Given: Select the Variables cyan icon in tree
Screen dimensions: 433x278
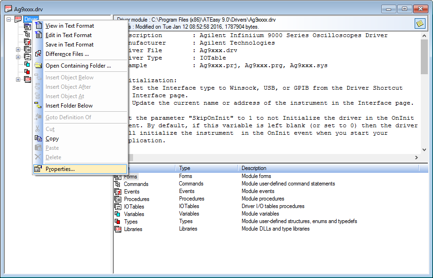Looking at the screenshot, I should (x=27, y=64).
